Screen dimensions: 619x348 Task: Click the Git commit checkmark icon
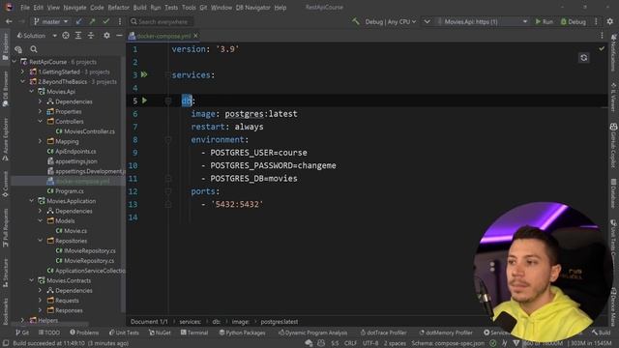tap(105, 21)
